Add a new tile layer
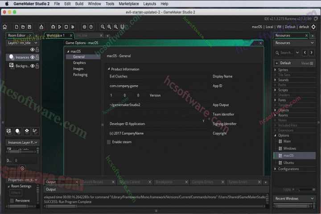Screen dimensions: 321x214 point(27,131)
